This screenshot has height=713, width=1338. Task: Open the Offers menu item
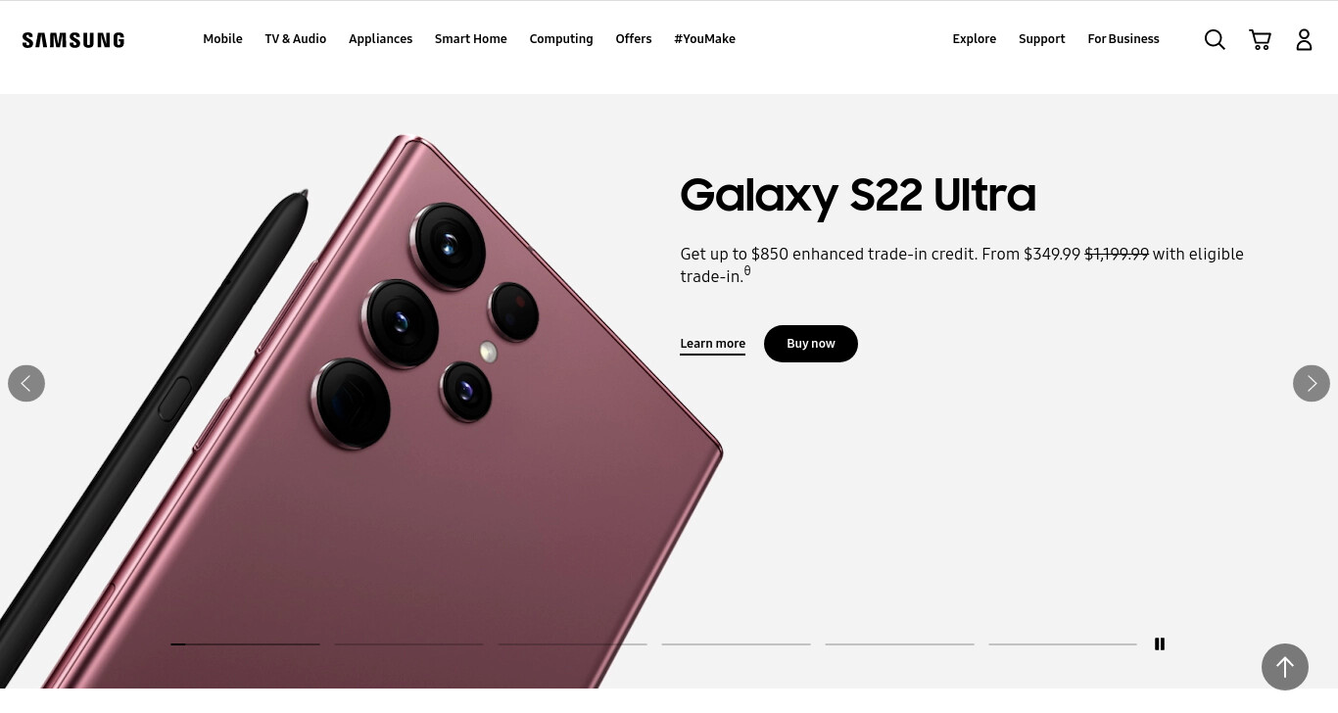pos(634,39)
